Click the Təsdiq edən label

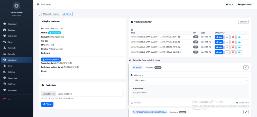coord(243,103)
